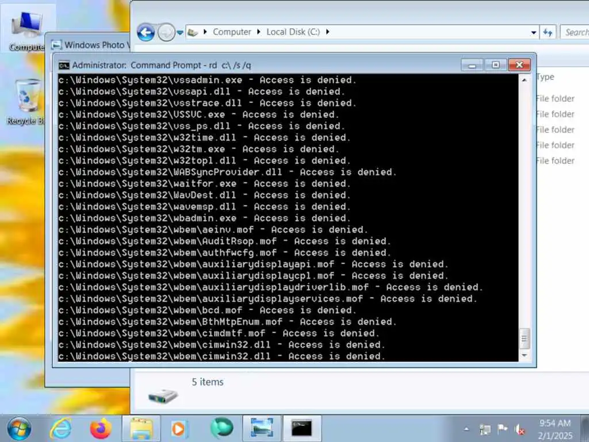The image size is (589, 442).
Task: Click the w32tm.exe output line
Action: point(198,149)
